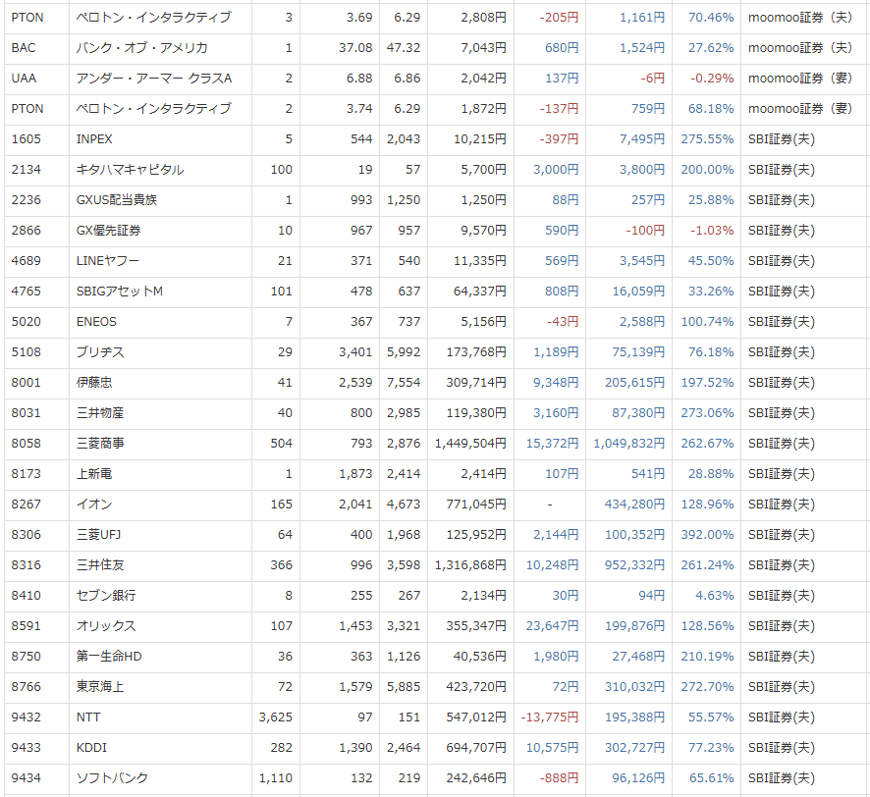Select the 771,045円 valuation for イオン
The image size is (870, 797).
(476, 505)
